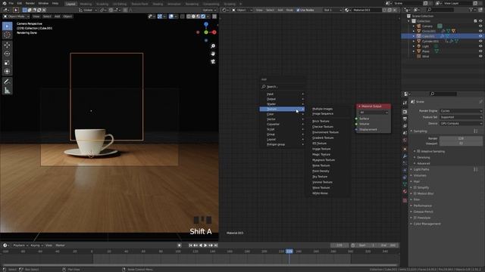Select the Transform tool
The height and width of the screenshot is (272, 485).
pos(7,72)
